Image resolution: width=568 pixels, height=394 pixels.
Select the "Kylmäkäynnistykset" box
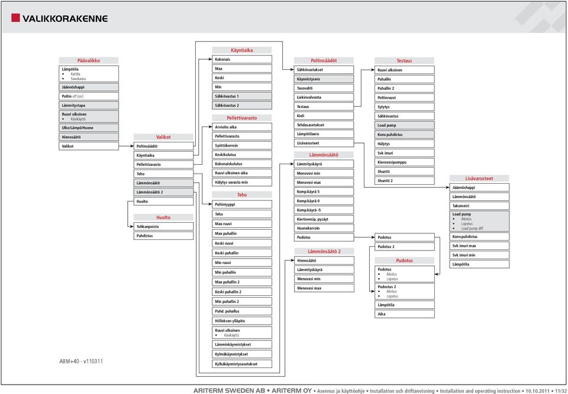coord(242,354)
